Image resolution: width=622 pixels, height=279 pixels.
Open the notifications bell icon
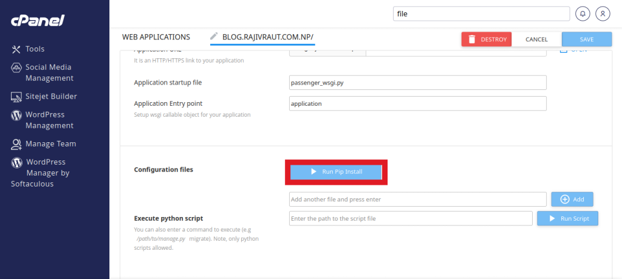[583, 14]
